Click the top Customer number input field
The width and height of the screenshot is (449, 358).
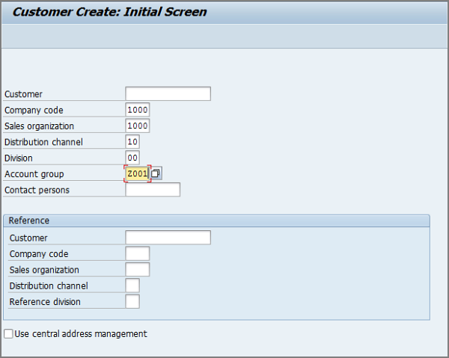(x=168, y=94)
